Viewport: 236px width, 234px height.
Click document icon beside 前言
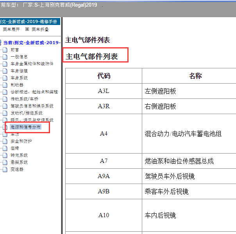pyautogui.click(x=5, y=50)
